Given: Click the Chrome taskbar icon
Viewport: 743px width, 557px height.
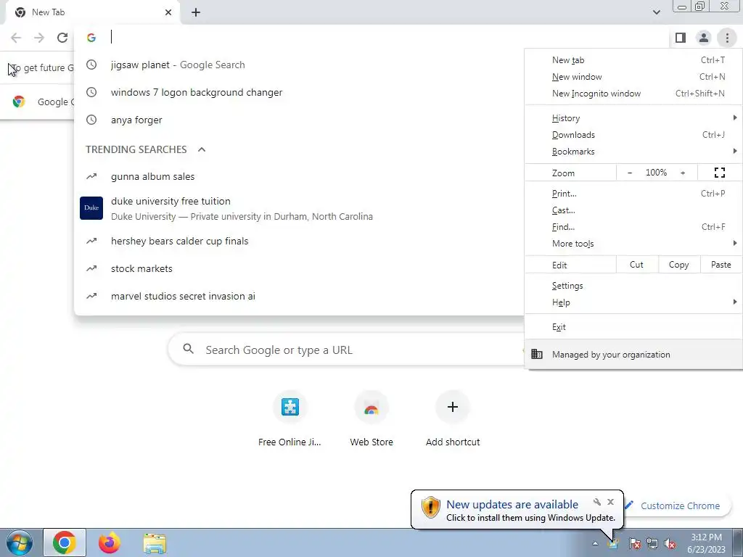Looking at the screenshot, I should [x=65, y=542].
